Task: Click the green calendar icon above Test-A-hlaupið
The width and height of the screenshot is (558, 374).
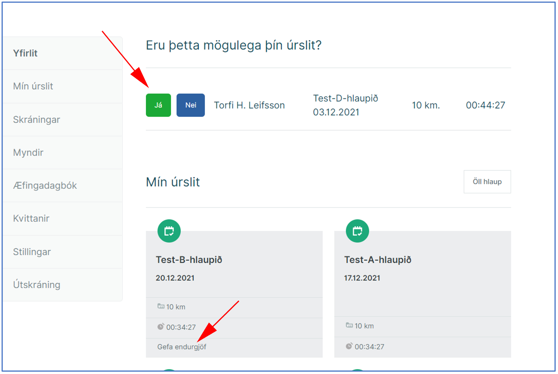Action: (x=357, y=231)
